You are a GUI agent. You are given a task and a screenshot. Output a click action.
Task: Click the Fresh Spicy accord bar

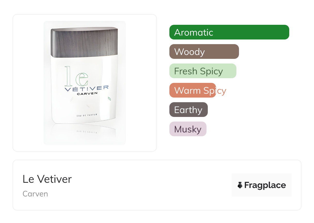click(x=203, y=71)
